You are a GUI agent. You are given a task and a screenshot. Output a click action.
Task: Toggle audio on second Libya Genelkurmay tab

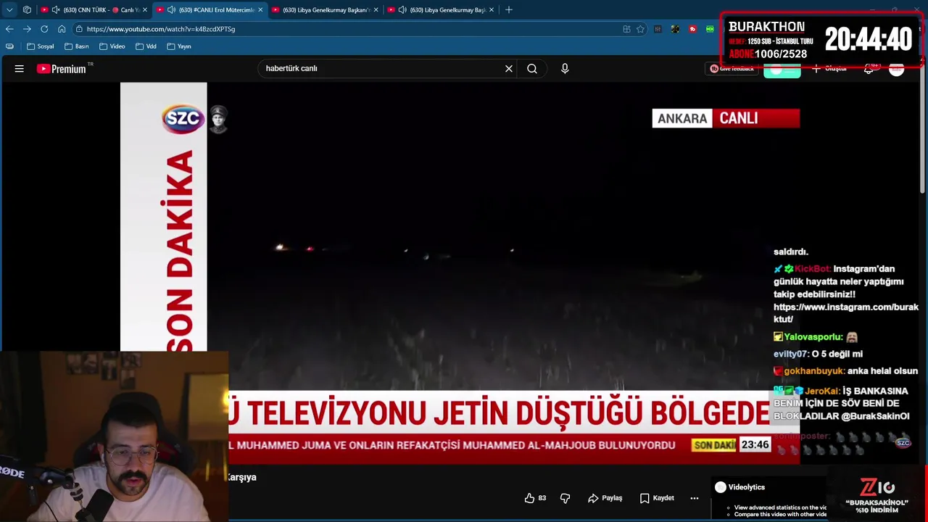pos(402,9)
